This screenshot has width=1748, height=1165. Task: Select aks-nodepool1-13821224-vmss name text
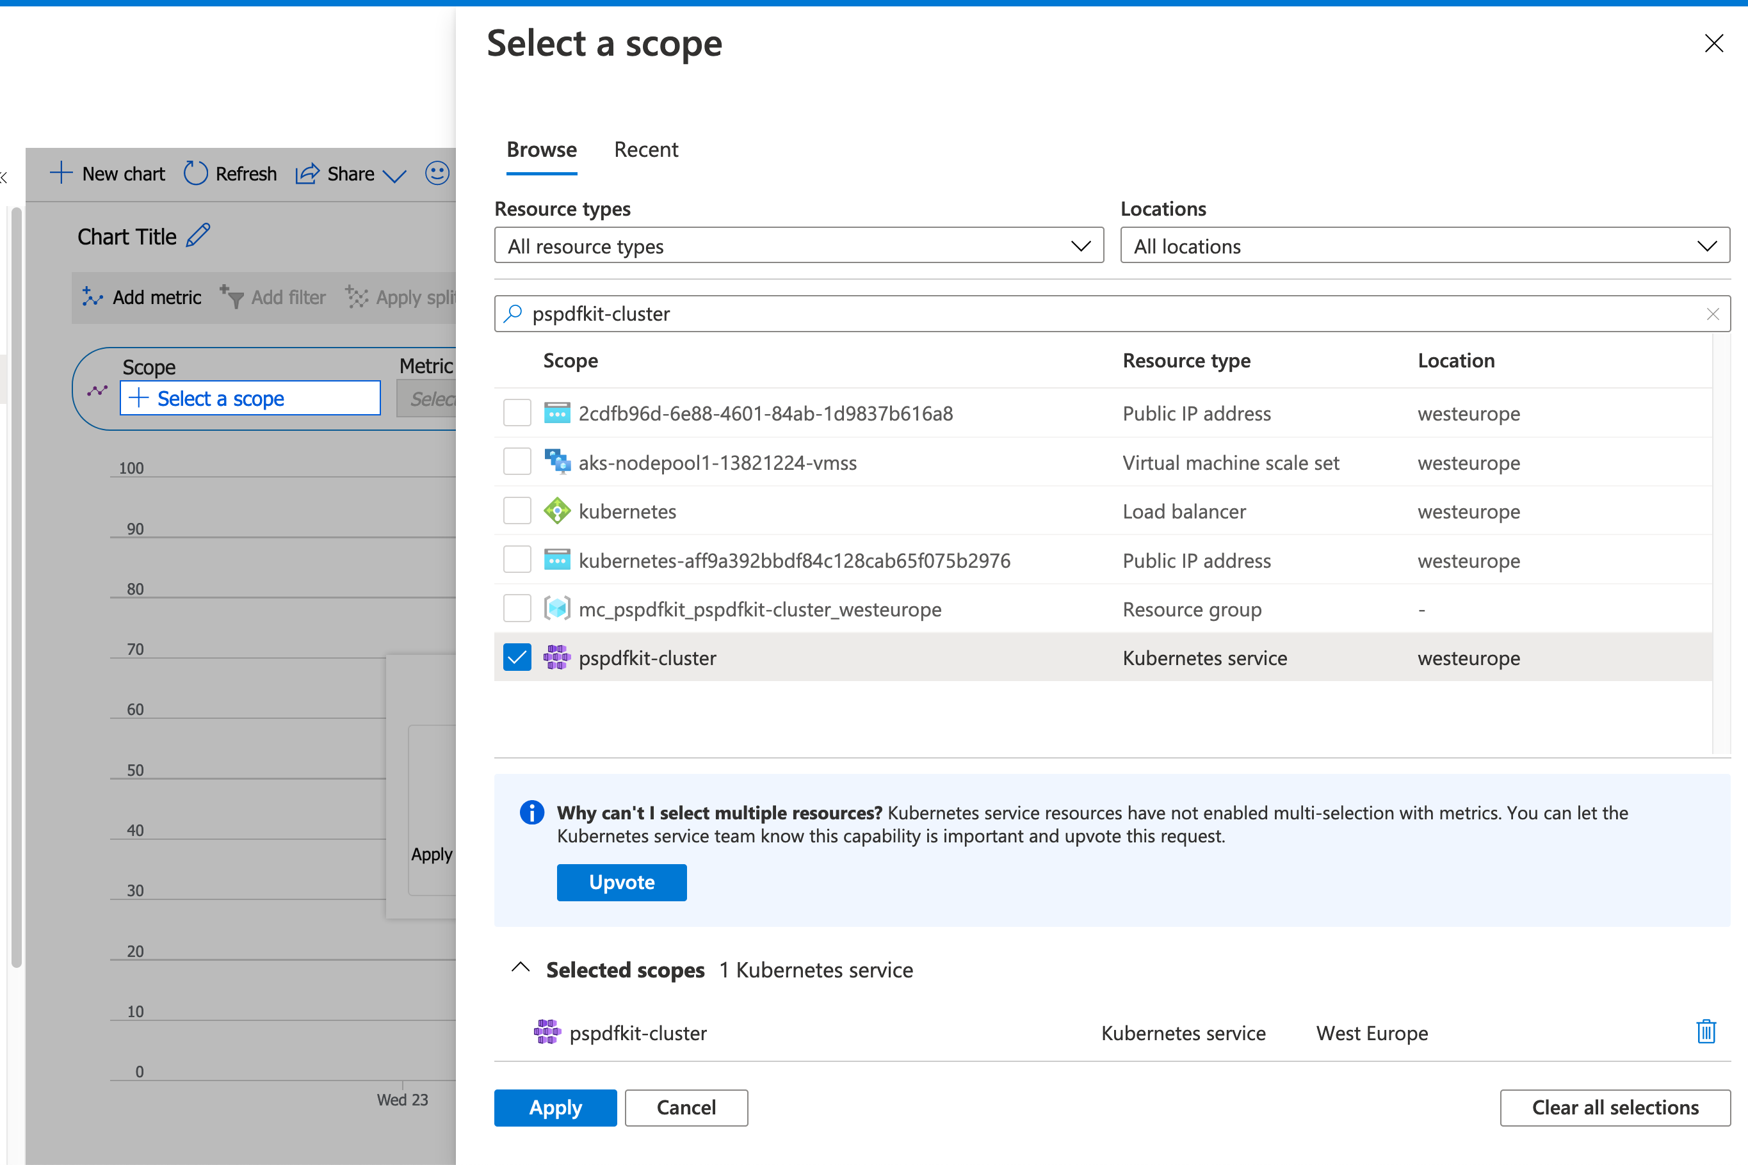tap(717, 463)
